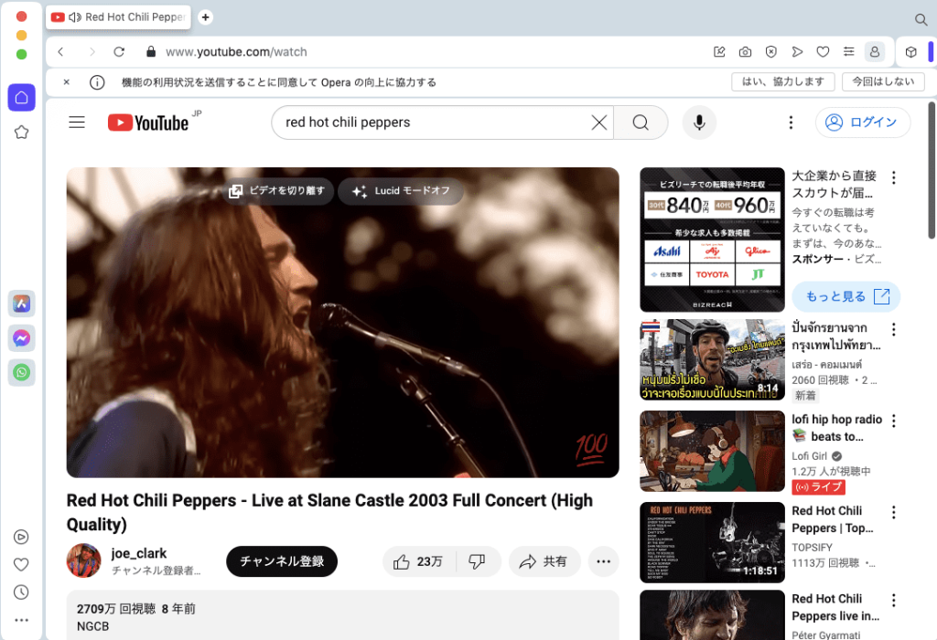Image resolution: width=937 pixels, height=640 pixels.
Task: Open pinboards heart in sidebar bottom
Action: [21, 564]
